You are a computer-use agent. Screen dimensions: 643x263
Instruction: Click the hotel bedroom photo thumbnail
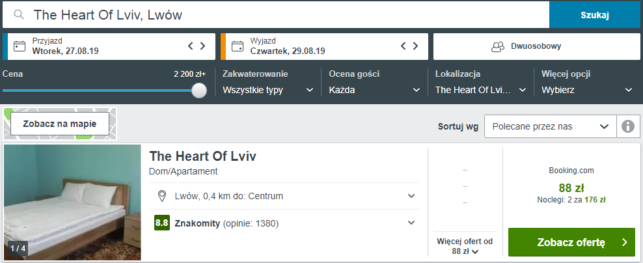tap(72, 202)
